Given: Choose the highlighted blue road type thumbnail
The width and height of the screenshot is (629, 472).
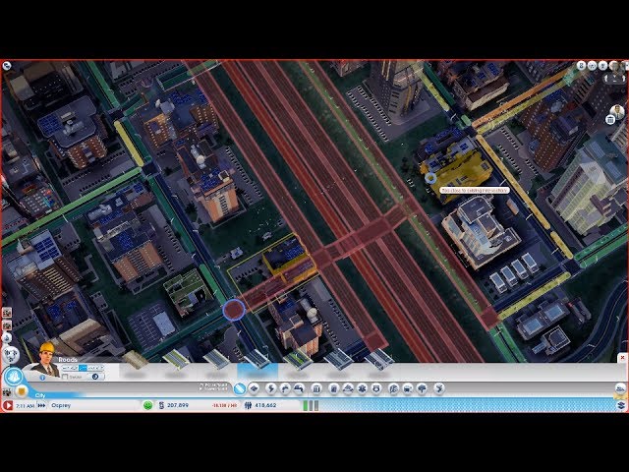Looking at the screenshot, I should tap(257, 361).
